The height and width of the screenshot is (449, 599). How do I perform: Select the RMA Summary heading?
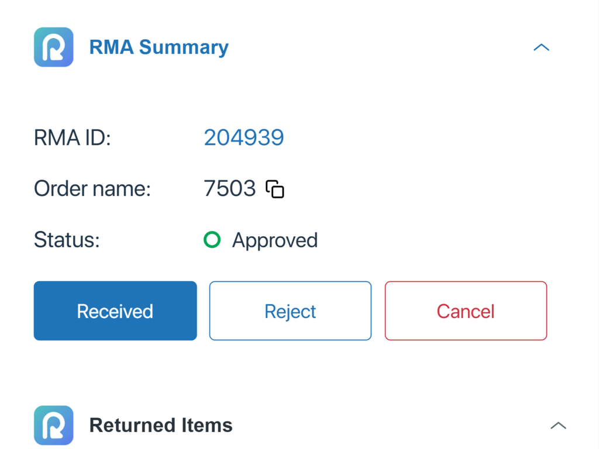click(x=159, y=47)
